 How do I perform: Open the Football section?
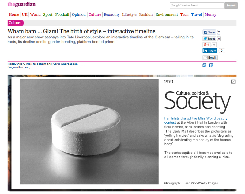pyautogui.click(x=62, y=14)
